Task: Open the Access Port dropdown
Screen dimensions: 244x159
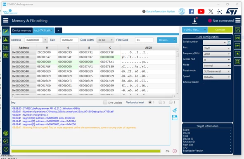Action: [x=217, y=60]
